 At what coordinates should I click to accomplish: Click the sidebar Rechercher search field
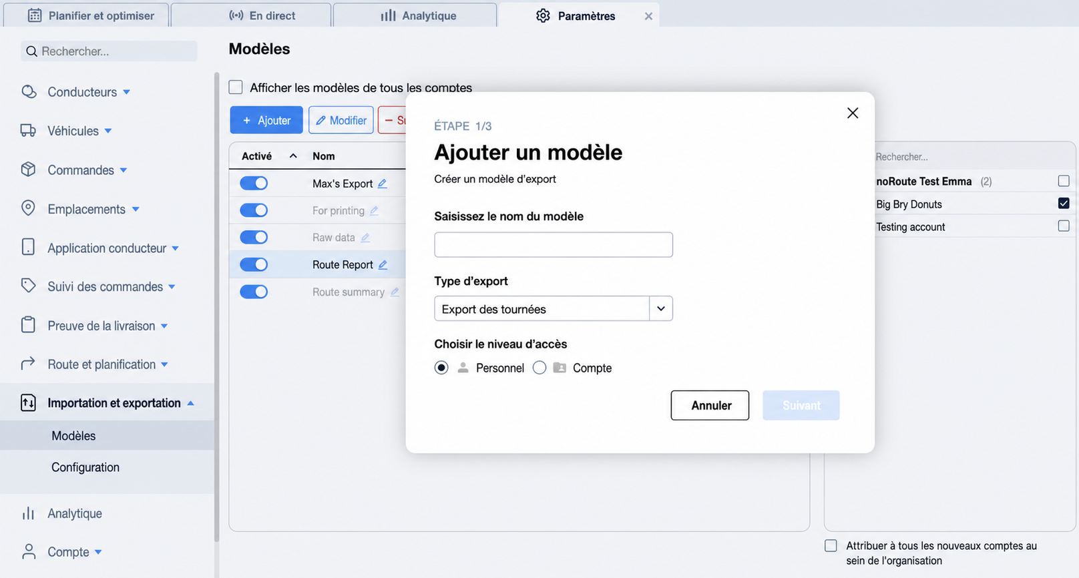pyautogui.click(x=109, y=51)
